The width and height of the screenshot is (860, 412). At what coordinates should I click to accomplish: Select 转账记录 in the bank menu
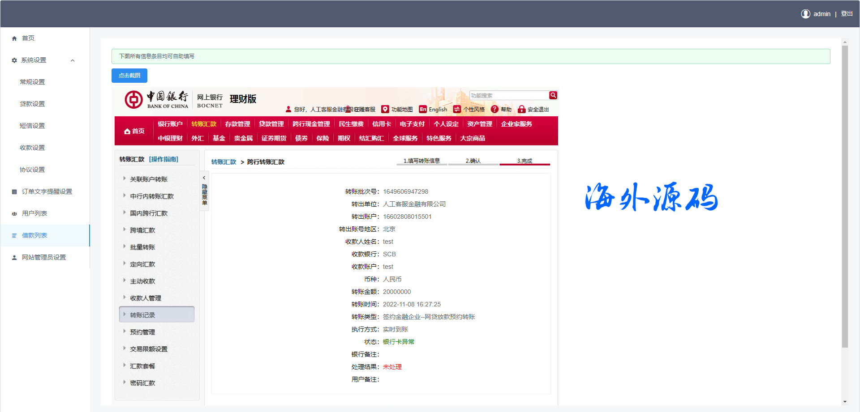point(142,315)
